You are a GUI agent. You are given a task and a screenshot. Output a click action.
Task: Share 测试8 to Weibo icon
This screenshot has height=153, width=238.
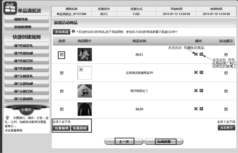201,109
